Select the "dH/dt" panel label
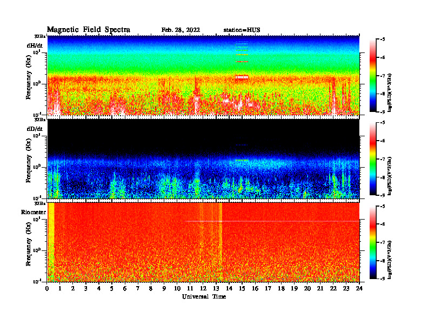 (x=35, y=45)
